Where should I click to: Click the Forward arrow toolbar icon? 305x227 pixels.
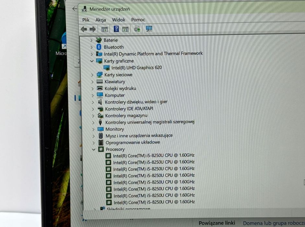click(93, 29)
